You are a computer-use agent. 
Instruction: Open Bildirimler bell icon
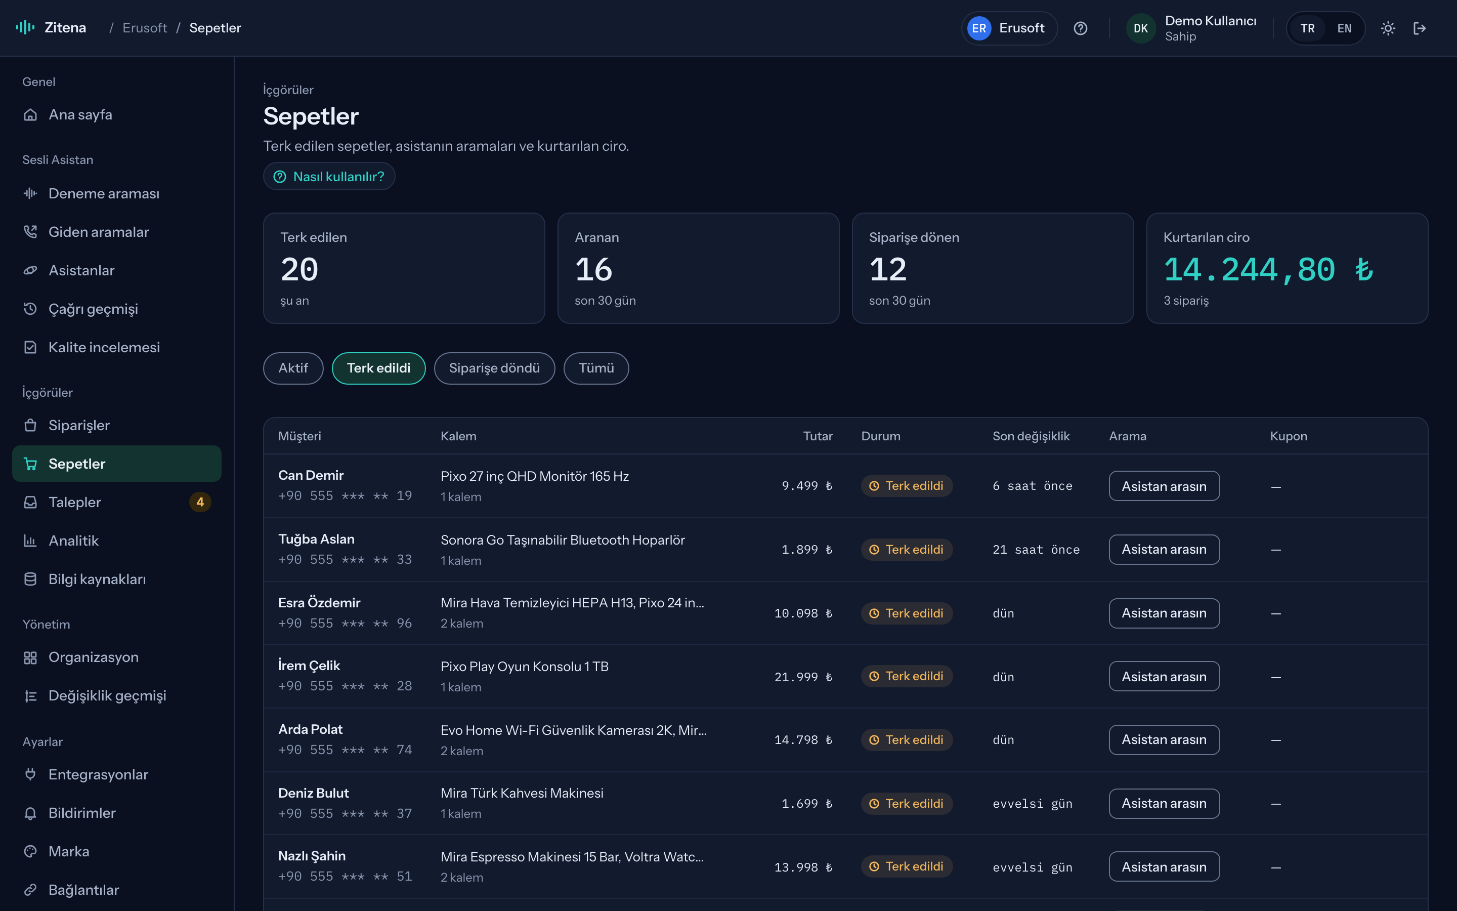pos(30,813)
